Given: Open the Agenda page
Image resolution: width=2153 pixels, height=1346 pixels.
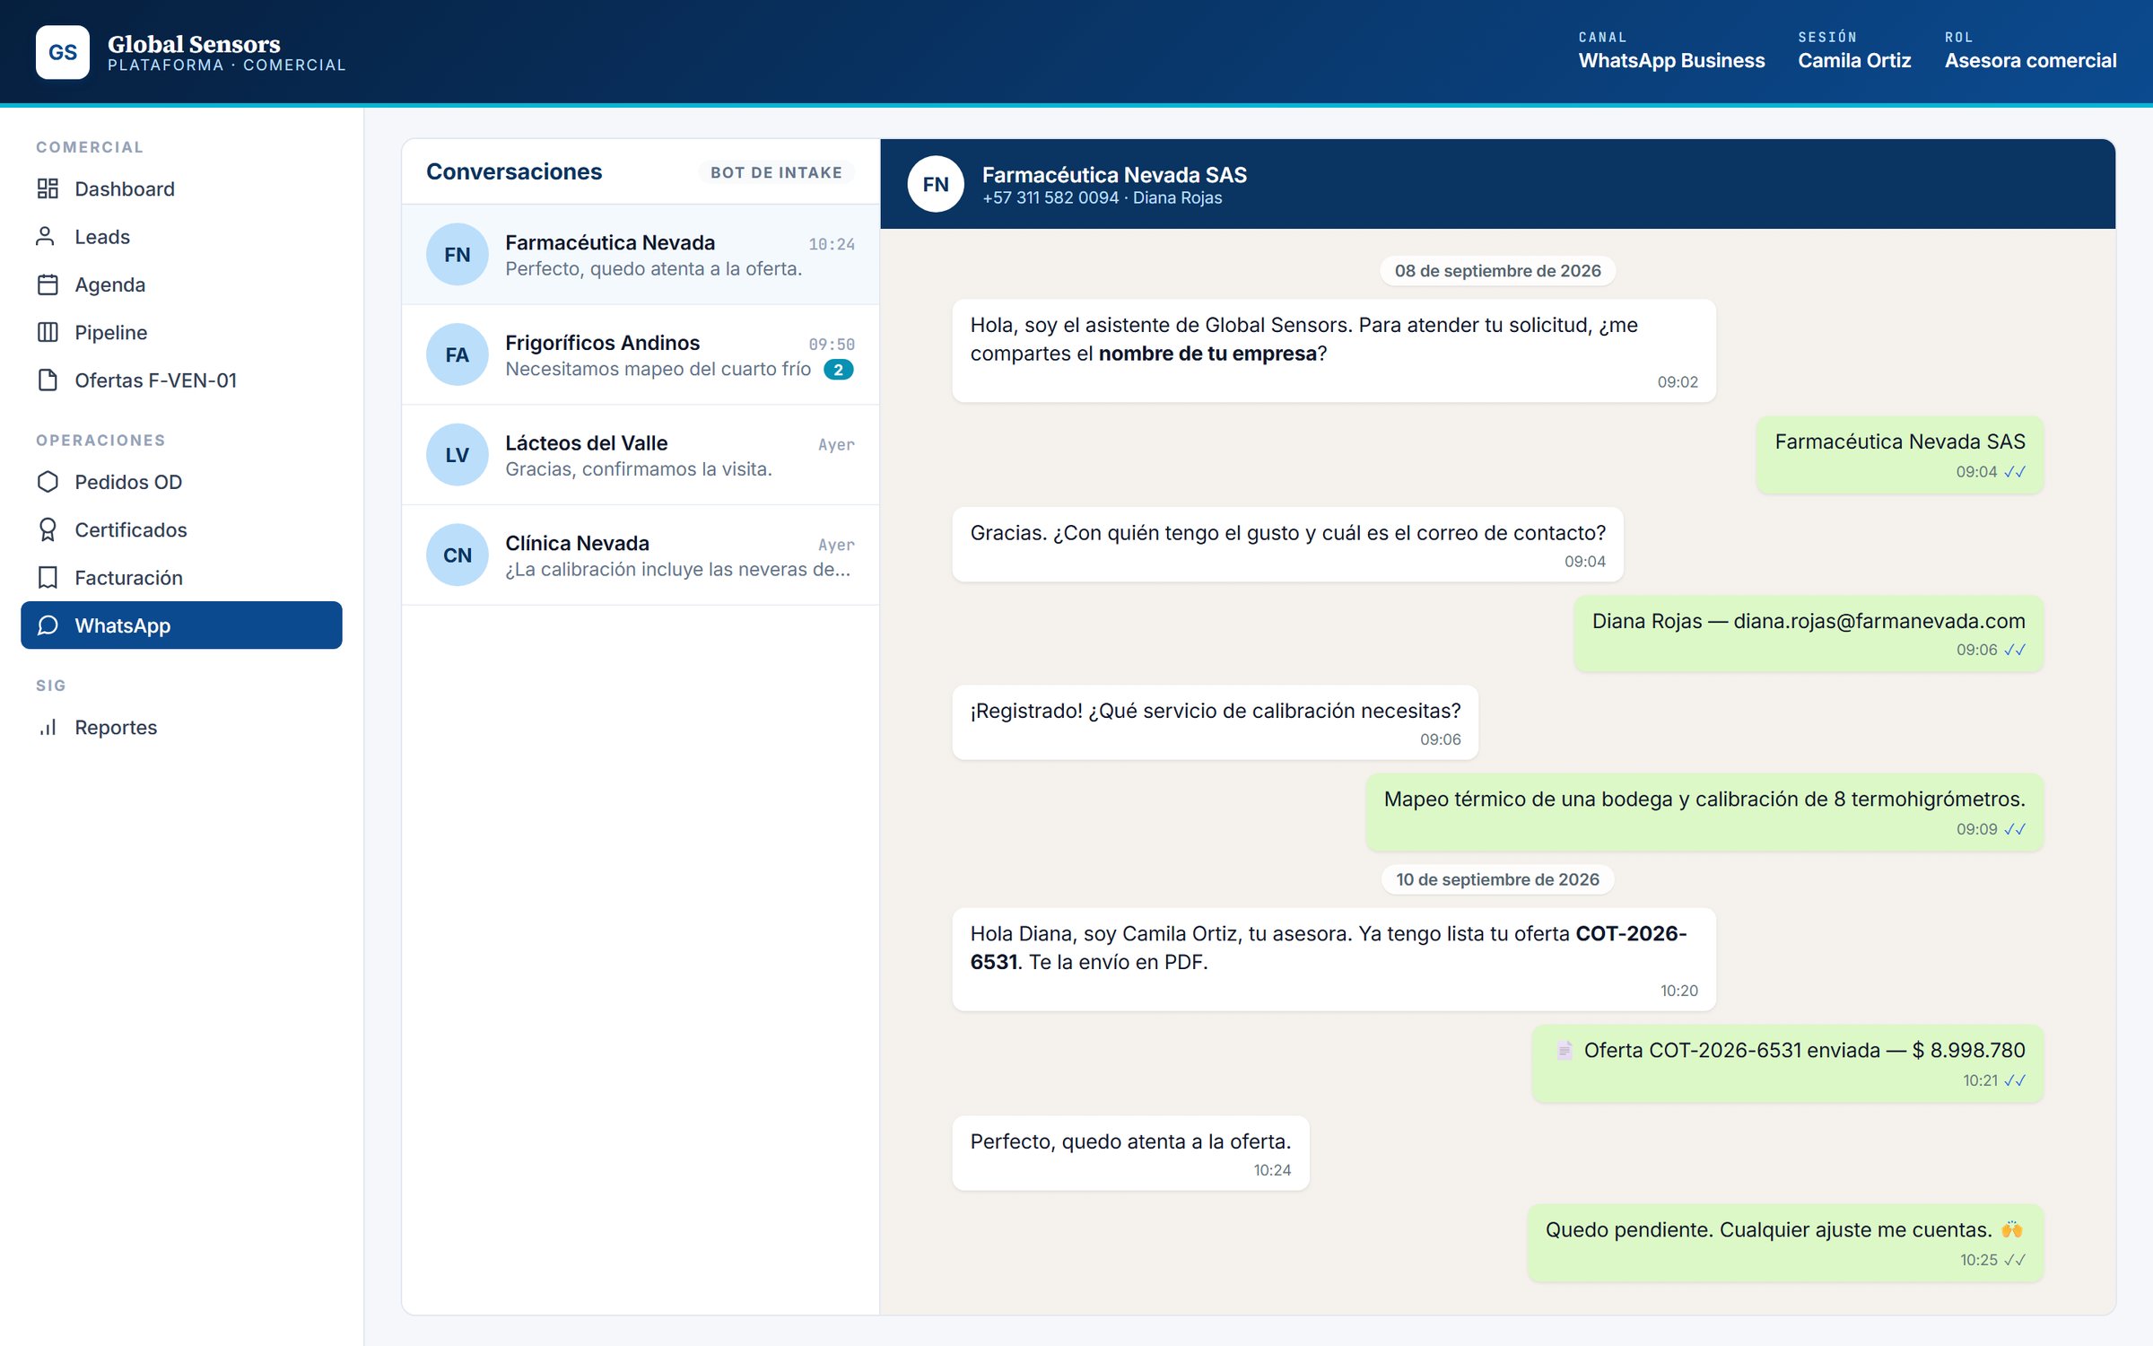Looking at the screenshot, I should (x=181, y=284).
